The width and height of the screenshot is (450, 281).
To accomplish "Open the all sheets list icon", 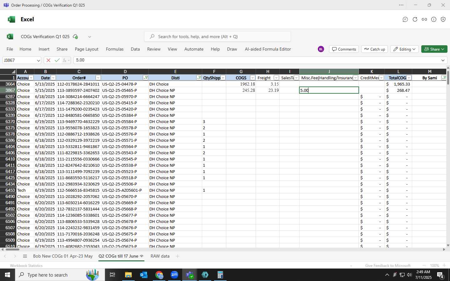I will [25, 256].
